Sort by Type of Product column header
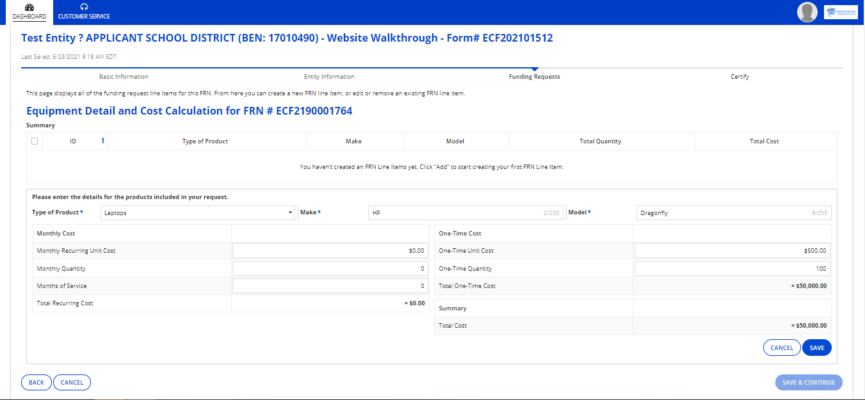Screen dimensions: 865x400 (205, 141)
